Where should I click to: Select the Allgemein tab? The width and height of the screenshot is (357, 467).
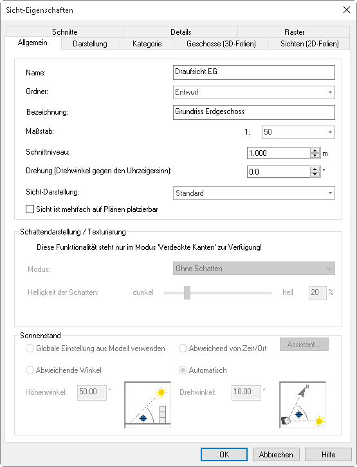tap(33, 43)
